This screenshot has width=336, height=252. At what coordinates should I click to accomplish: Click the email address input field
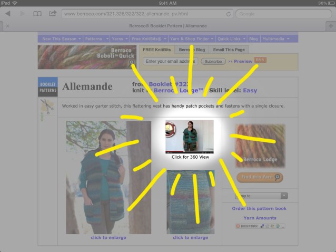pyautogui.click(x=170, y=61)
